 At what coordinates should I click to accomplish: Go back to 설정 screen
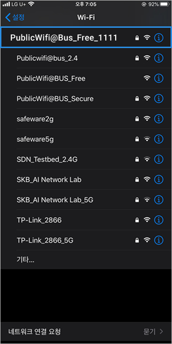tap(15, 17)
